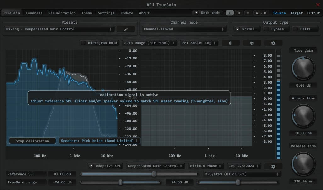
Task: Copy state with A › B button
Action: pos(261,13)
